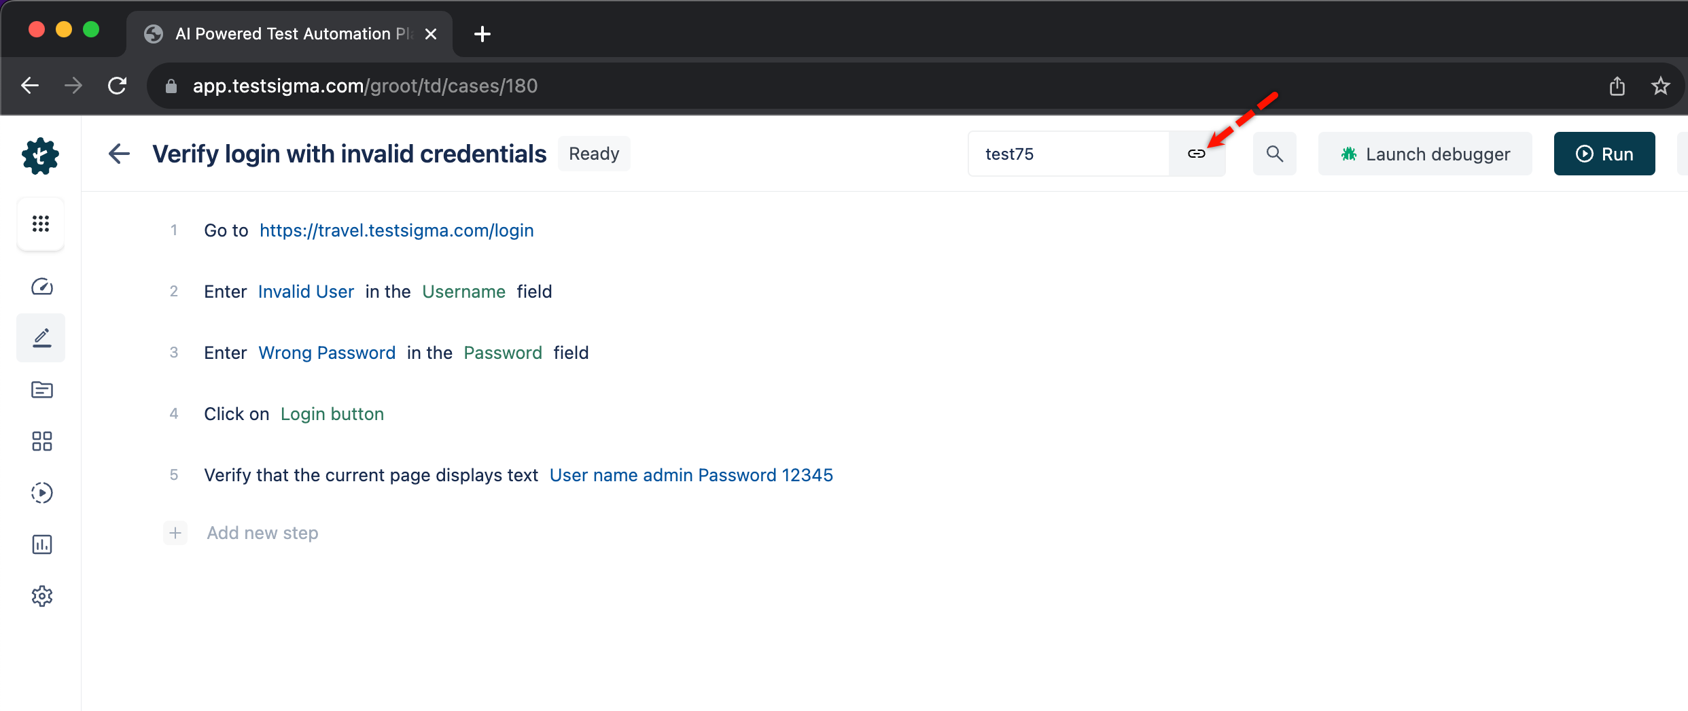Click Invalid User test data in step 2
This screenshot has width=1688, height=711.
(x=306, y=292)
